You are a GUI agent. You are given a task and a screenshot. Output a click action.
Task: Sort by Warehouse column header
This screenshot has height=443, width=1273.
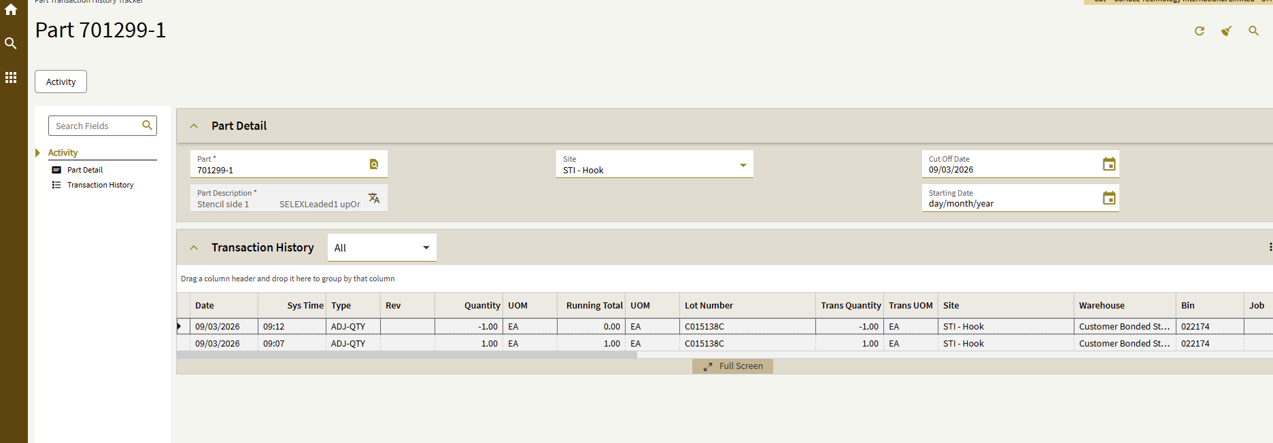1125,306
